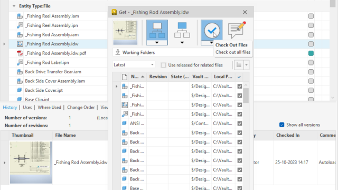Open the Include Children dropdown arrow
338x190 pixels.
click(157, 43)
